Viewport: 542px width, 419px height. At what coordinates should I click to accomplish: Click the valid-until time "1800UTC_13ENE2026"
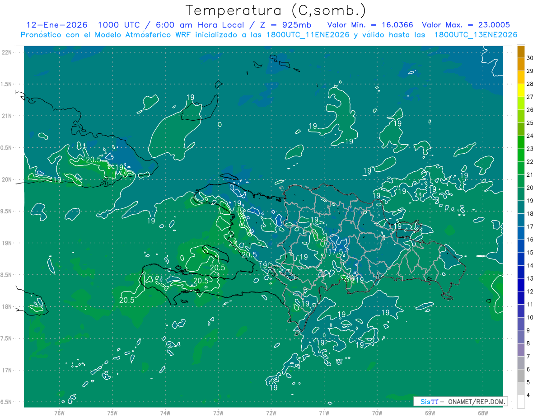[x=476, y=35]
